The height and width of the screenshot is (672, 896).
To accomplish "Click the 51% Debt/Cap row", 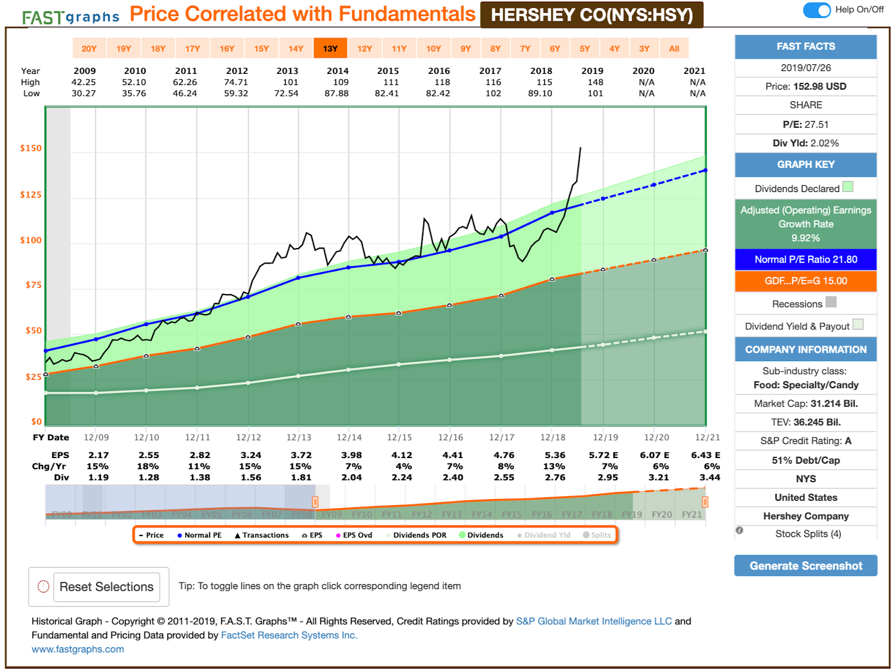I will 806,460.
